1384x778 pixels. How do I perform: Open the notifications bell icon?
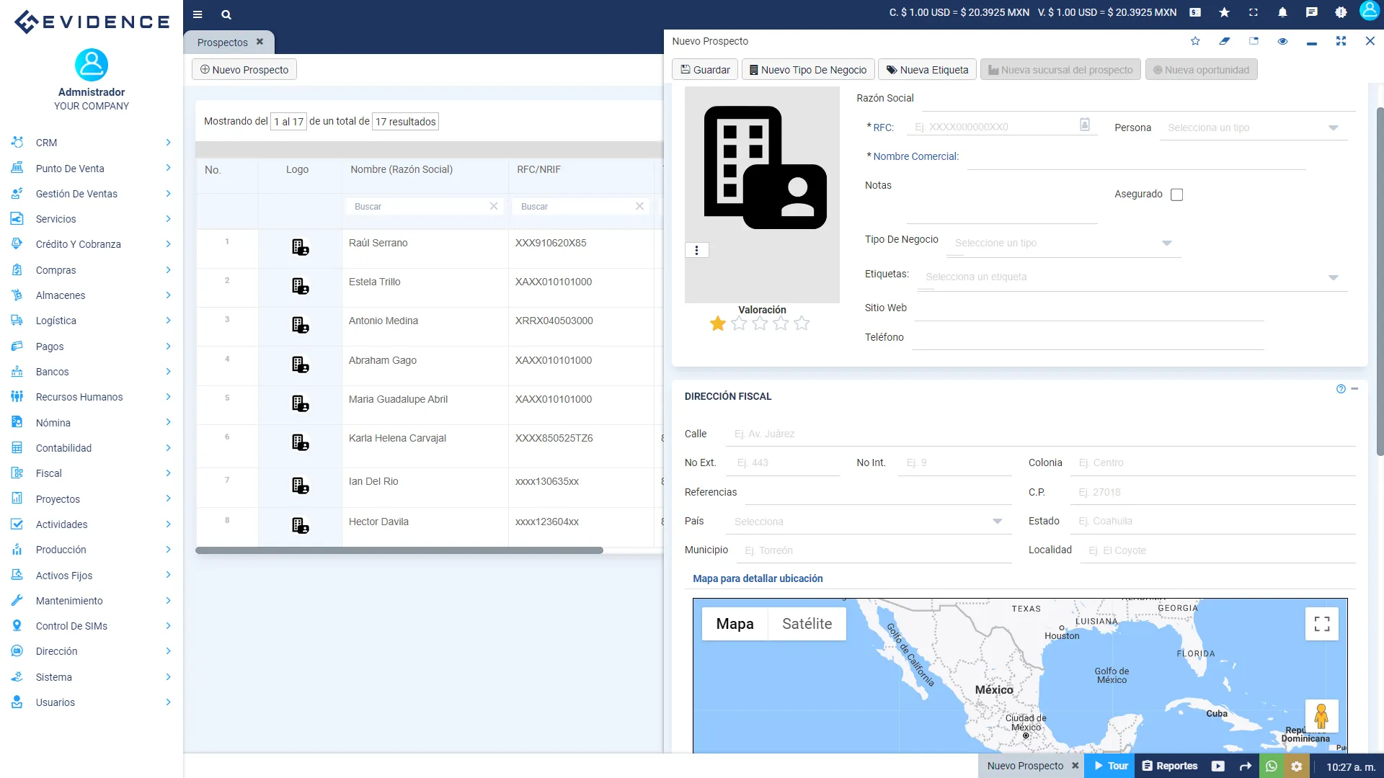click(x=1282, y=12)
